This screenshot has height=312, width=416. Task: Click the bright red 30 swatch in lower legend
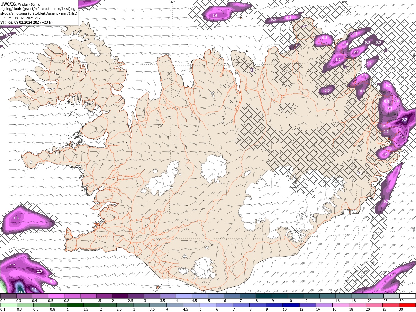[x=407, y=305]
